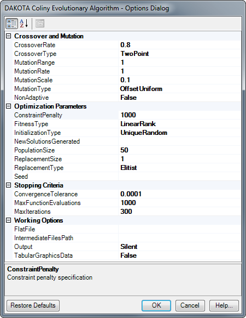246x318 pixels.
Task: Switch to the Categorized view icon
Action: point(11,24)
